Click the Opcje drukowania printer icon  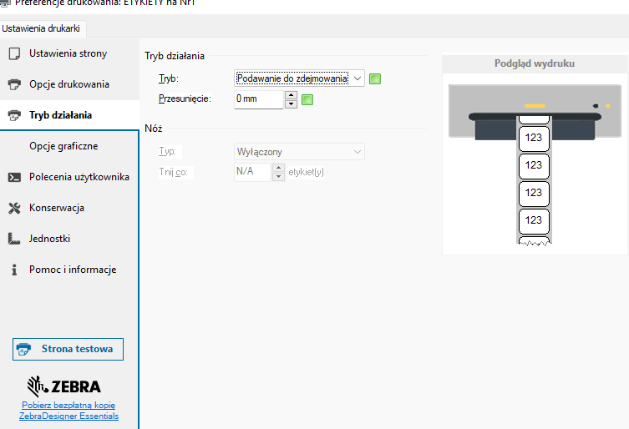point(13,85)
